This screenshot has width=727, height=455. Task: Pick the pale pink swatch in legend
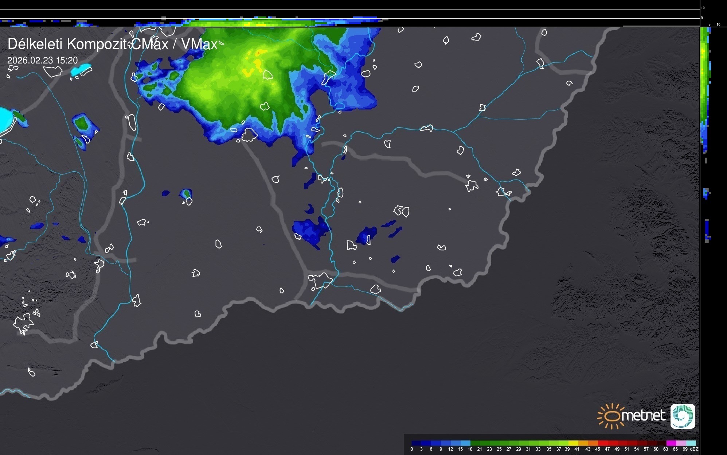click(x=681, y=443)
